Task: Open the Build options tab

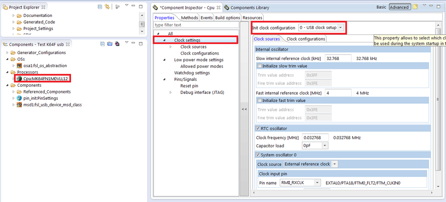Action: [x=227, y=17]
